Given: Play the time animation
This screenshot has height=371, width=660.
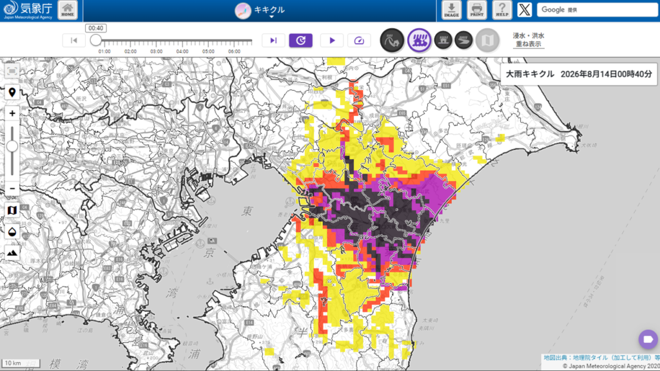Looking at the screenshot, I should (332, 41).
